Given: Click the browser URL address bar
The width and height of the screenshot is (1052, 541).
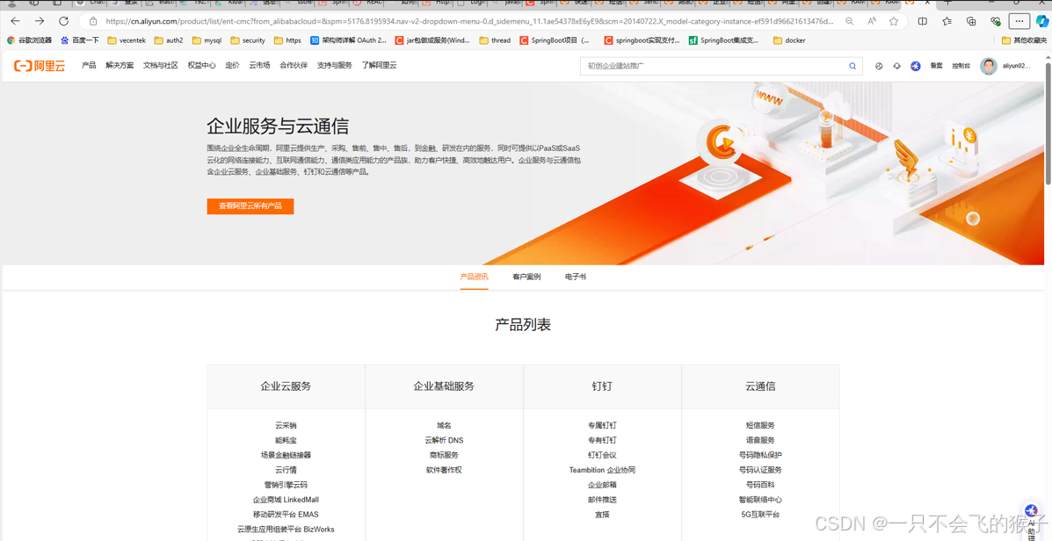Looking at the screenshot, I should (x=471, y=21).
